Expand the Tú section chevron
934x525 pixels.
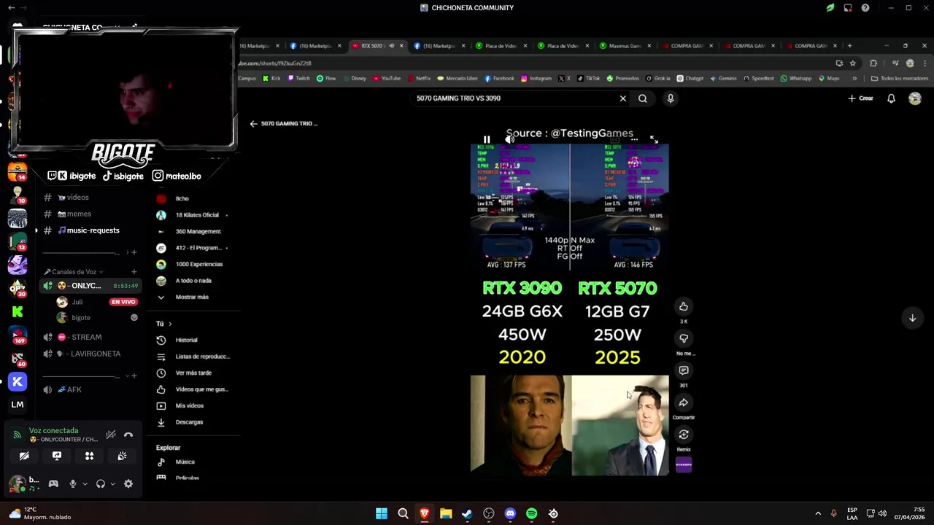tap(170, 324)
